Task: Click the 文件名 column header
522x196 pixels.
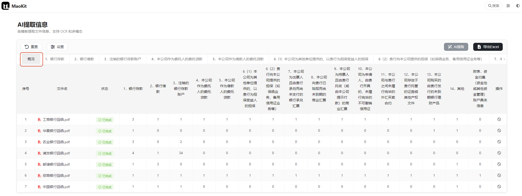Action: point(62,89)
